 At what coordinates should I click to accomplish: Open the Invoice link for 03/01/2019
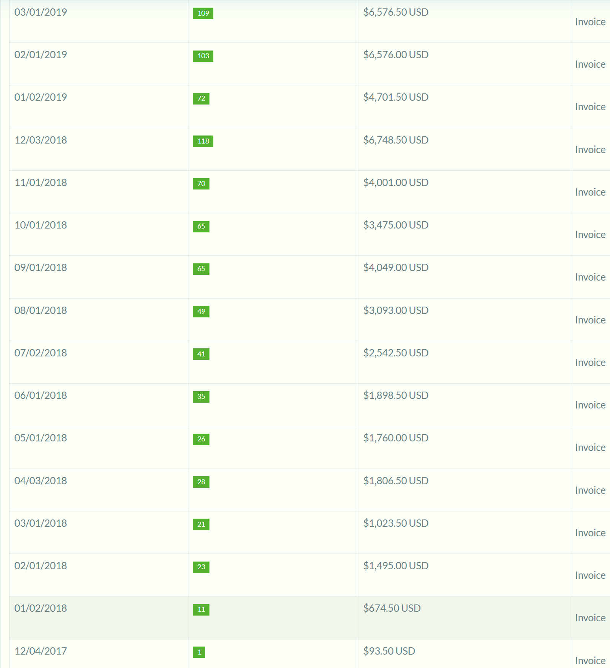coord(590,22)
